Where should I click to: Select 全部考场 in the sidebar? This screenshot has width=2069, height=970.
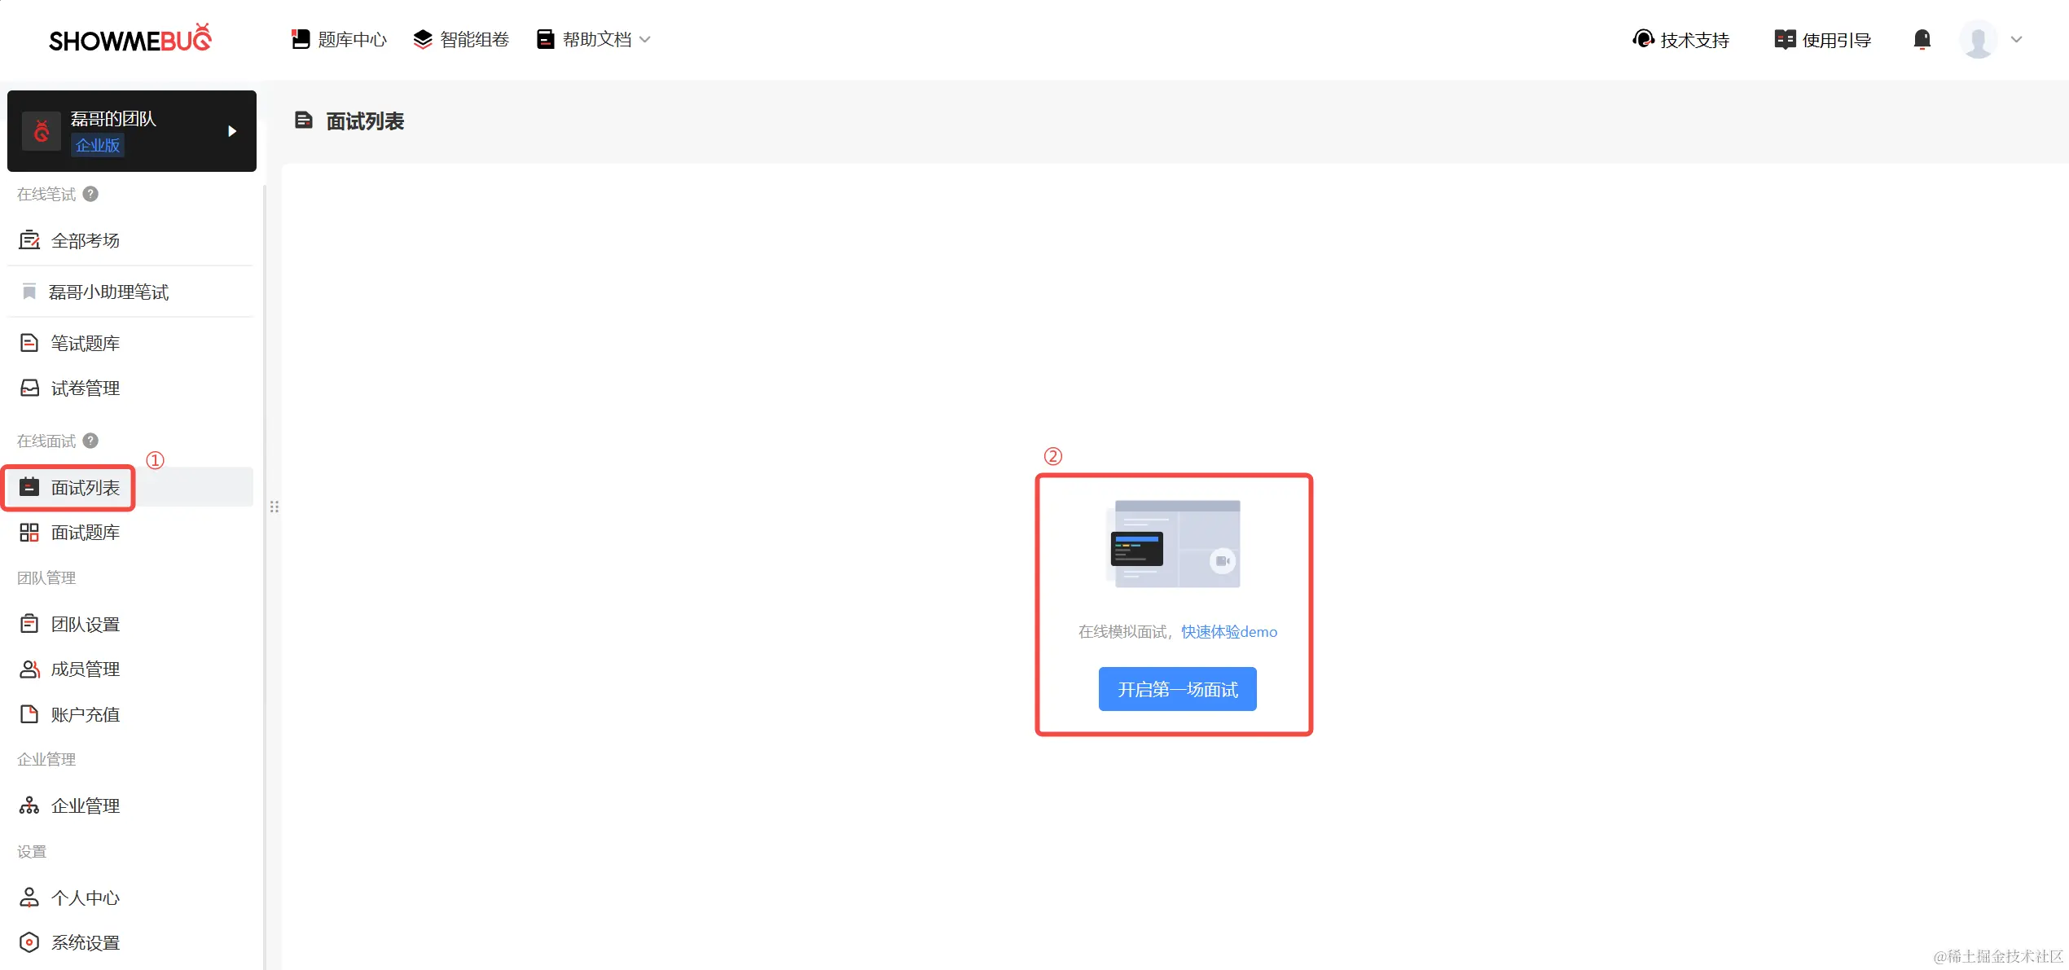click(85, 240)
